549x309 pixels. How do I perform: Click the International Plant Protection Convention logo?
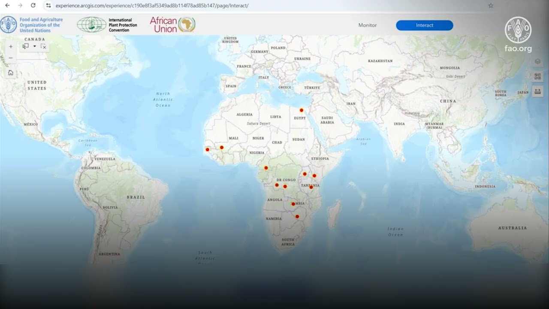[x=107, y=25]
